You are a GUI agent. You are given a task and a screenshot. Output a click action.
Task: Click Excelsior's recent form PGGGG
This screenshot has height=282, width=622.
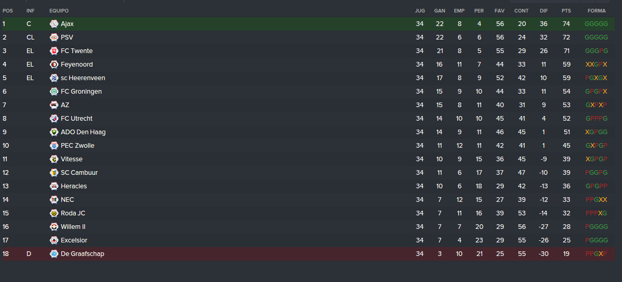(x=597, y=240)
